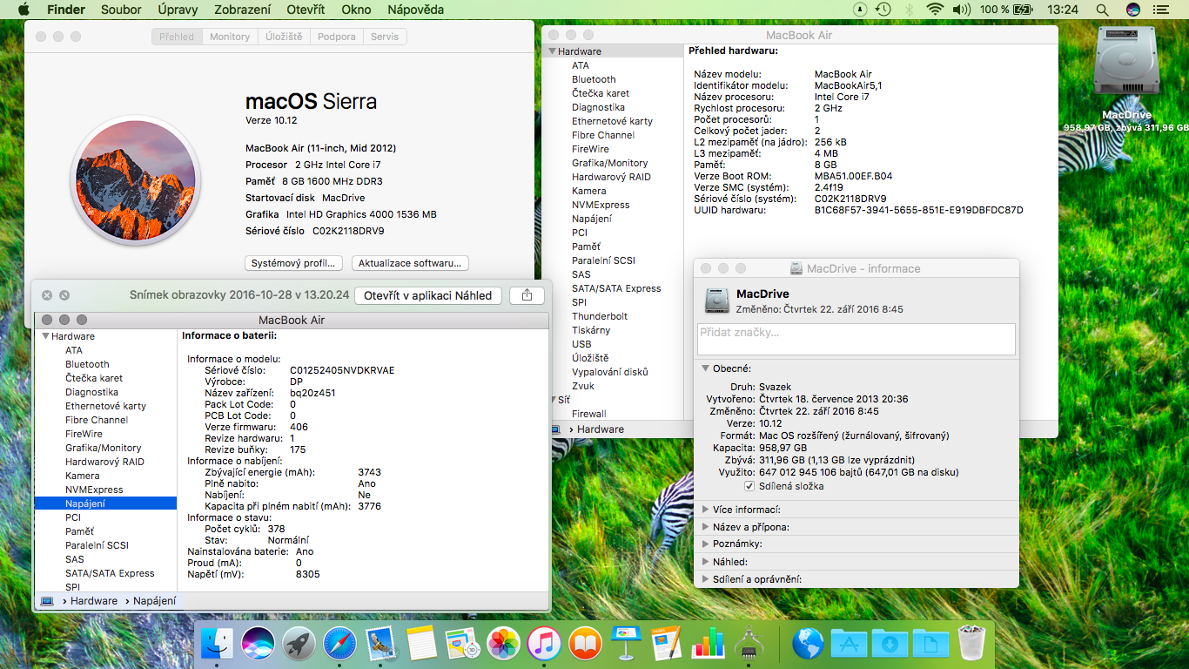The height and width of the screenshot is (669, 1189).
Task: Collapse the Hardware tree in sidebar
Action: [552, 51]
